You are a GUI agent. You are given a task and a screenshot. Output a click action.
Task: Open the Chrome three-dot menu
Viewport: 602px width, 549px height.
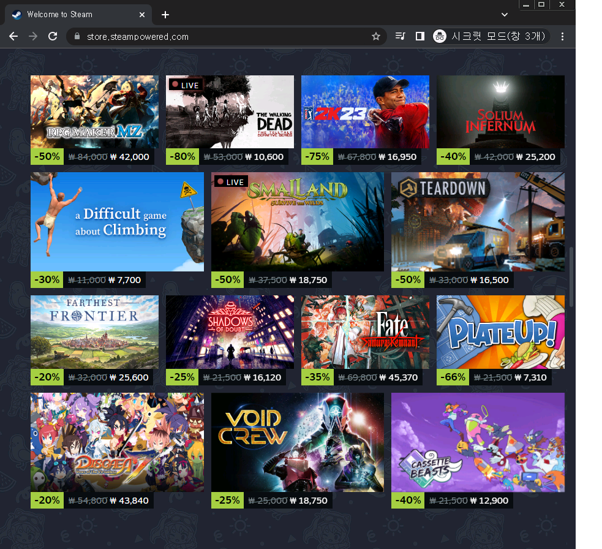(x=562, y=37)
